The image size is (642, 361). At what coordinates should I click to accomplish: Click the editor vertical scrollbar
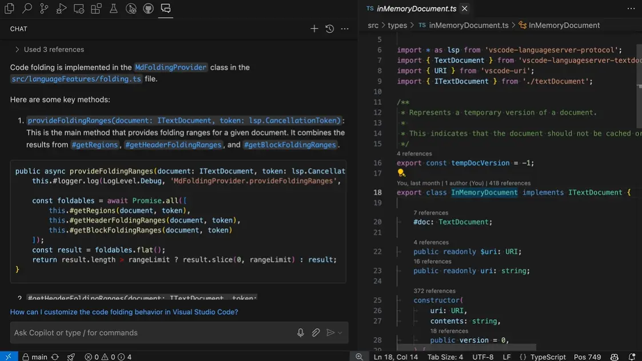coord(639,86)
